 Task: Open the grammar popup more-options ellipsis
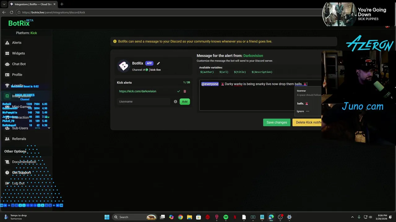(308, 111)
